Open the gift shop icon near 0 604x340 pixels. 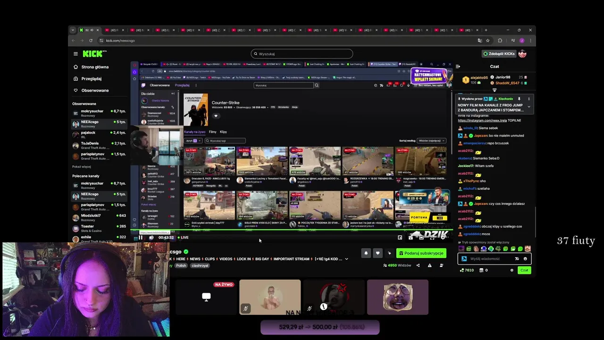tap(481, 270)
